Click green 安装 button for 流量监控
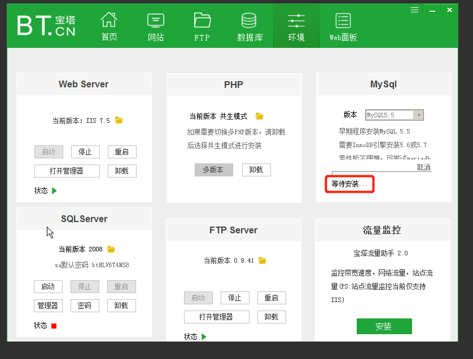The width and height of the screenshot is (473, 359). point(384,326)
